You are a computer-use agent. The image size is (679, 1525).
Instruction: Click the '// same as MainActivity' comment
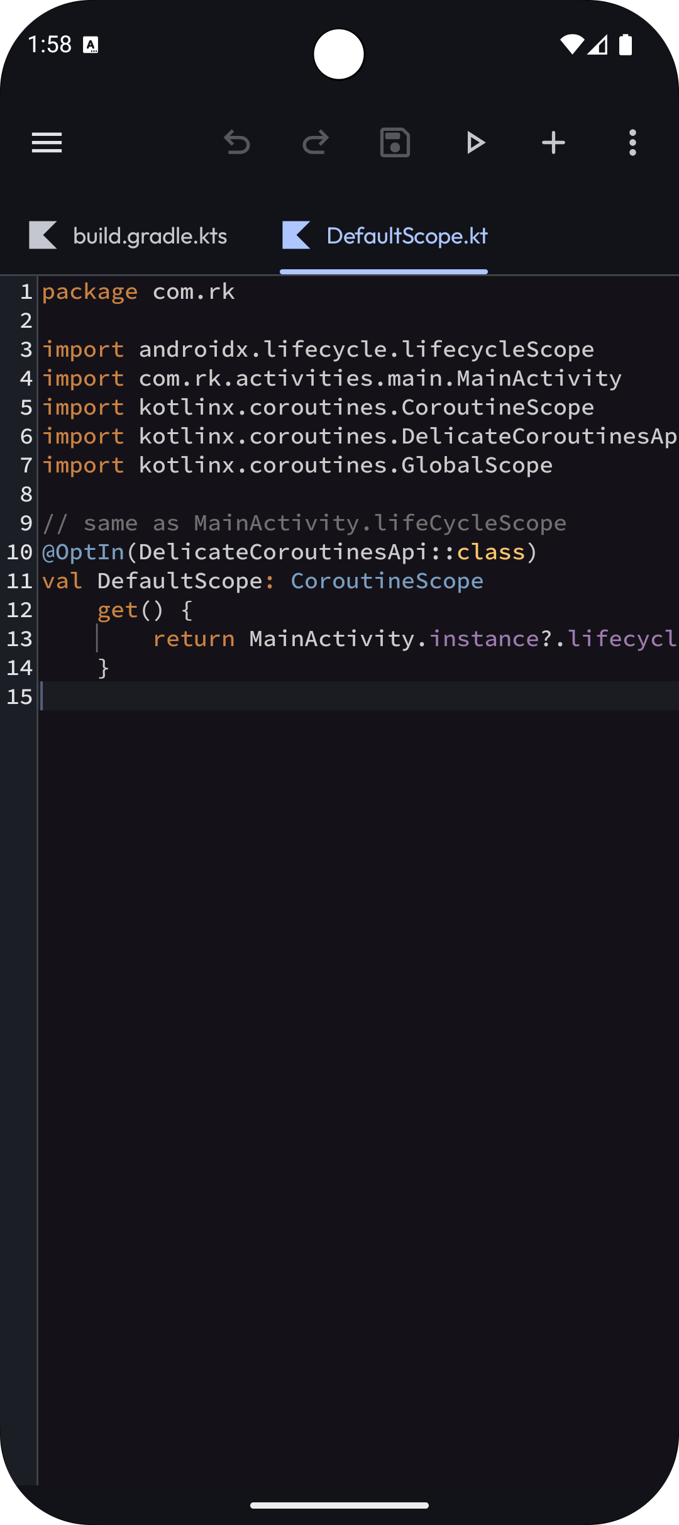pyautogui.click(x=304, y=523)
